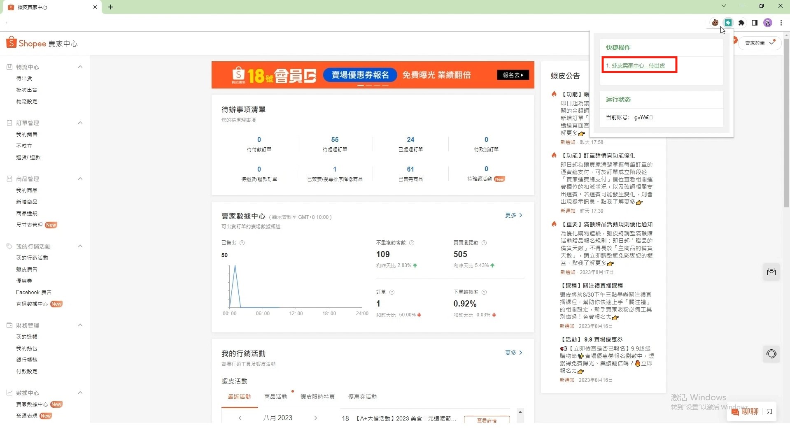The height and width of the screenshot is (439, 790).
Task: Click the 訂單管理 section icon
Action: click(x=9, y=123)
